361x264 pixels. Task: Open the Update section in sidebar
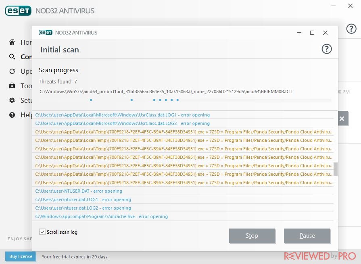click(x=26, y=71)
